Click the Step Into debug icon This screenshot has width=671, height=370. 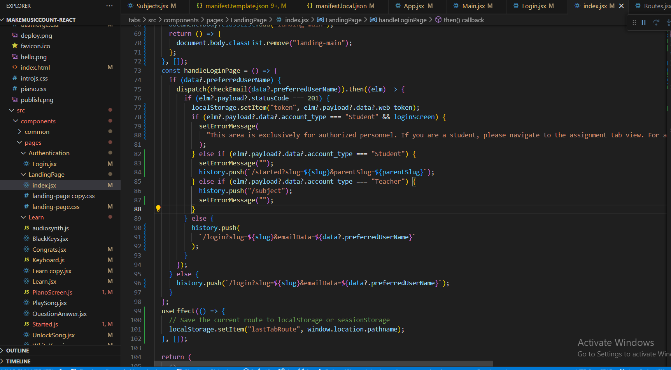coord(669,23)
